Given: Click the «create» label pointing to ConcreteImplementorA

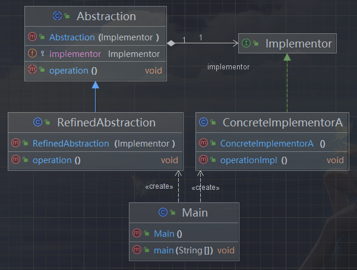Looking at the screenshot, I should tap(206, 188).
